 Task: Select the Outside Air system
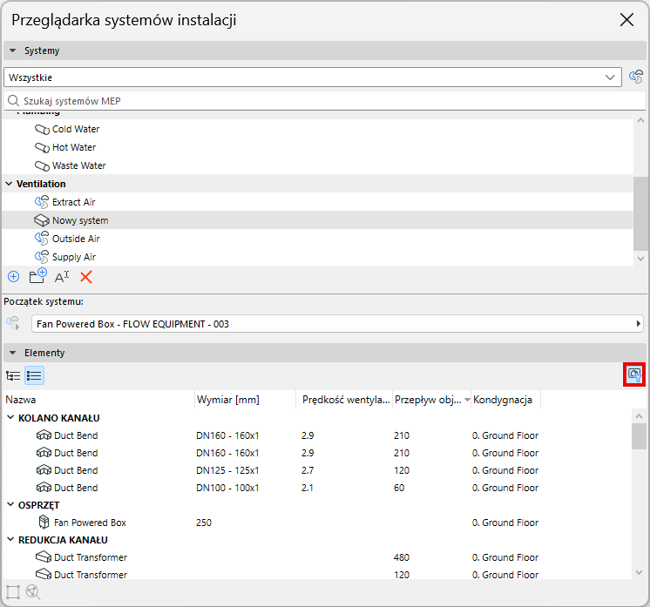(317, 239)
